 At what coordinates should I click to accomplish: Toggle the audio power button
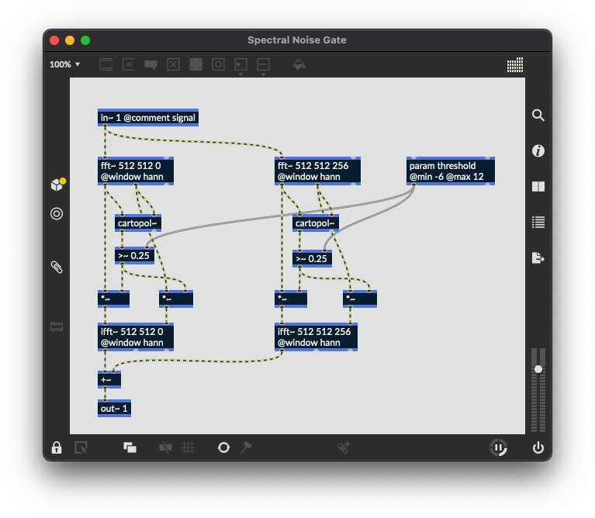[x=538, y=447]
